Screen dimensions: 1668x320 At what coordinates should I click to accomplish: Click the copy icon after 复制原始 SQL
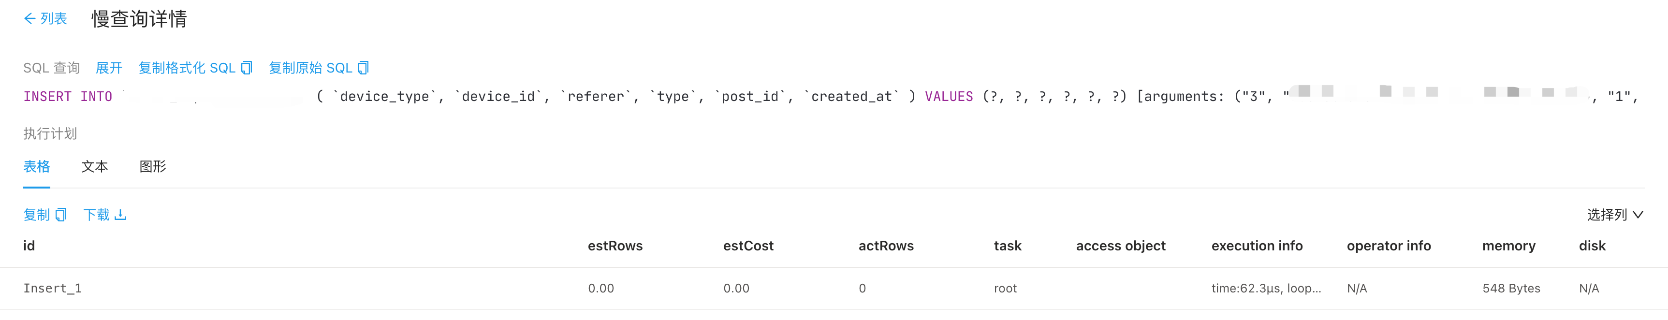(363, 68)
